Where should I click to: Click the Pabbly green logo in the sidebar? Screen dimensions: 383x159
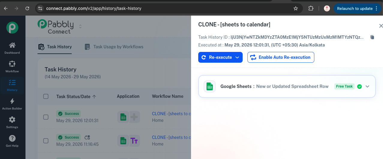pos(12,28)
